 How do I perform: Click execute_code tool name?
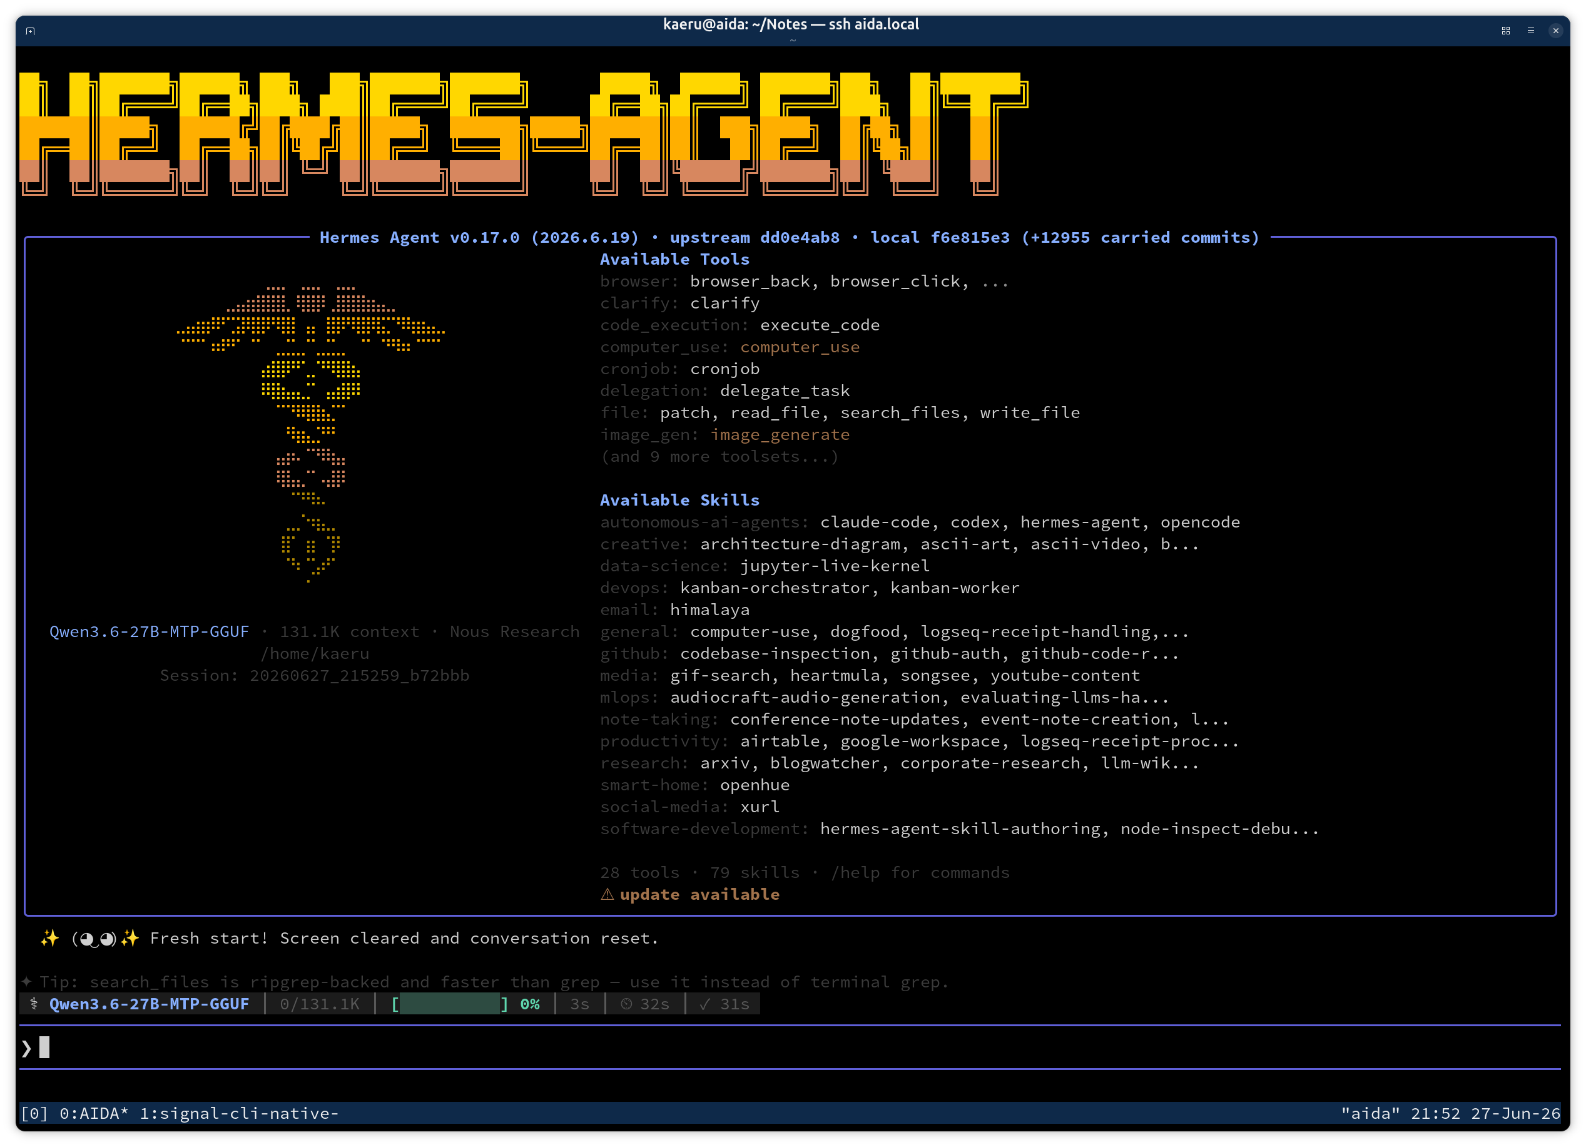point(820,325)
